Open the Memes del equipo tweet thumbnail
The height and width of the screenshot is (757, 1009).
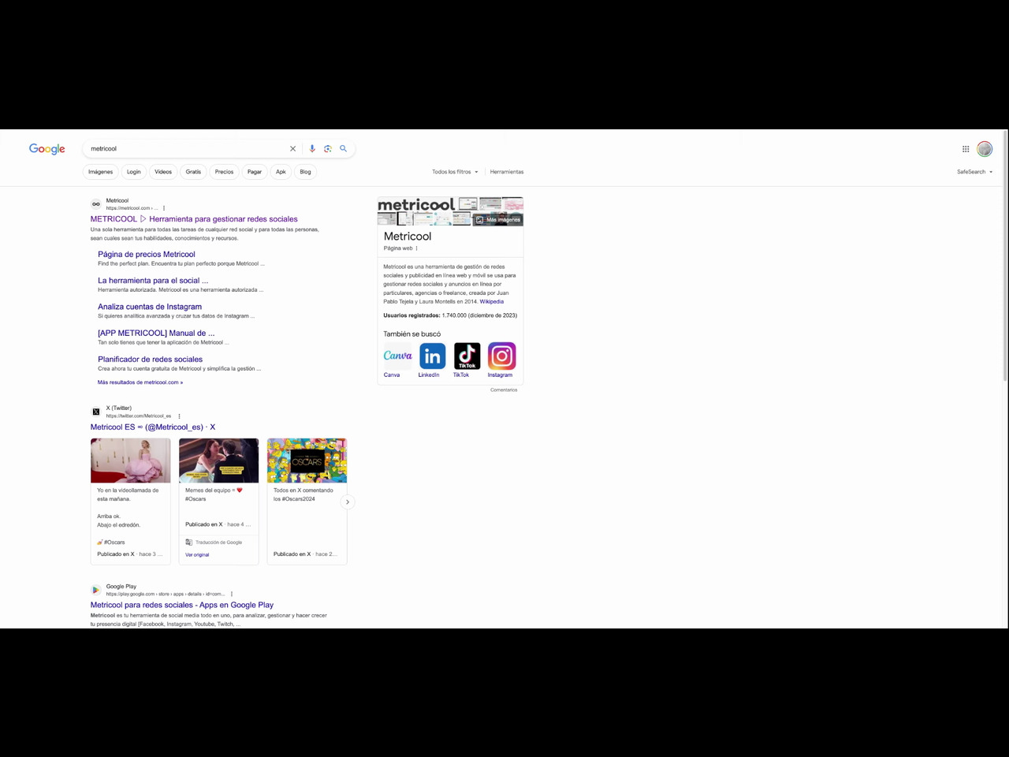click(x=219, y=461)
